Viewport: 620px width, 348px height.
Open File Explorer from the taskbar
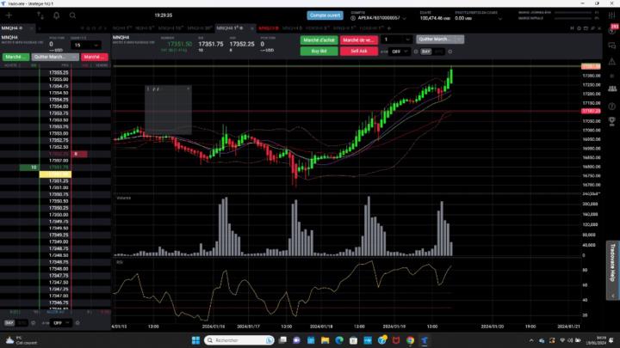(325, 340)
